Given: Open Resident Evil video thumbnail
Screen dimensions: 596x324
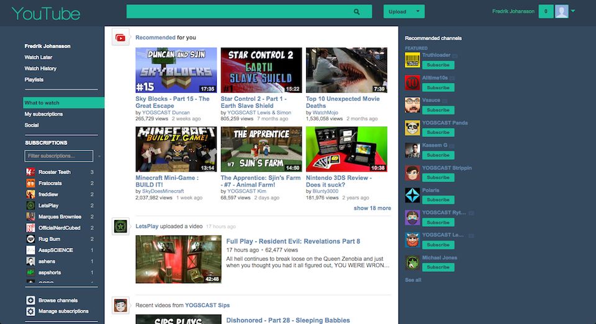Looking at the screenshot, I should 178,259.
